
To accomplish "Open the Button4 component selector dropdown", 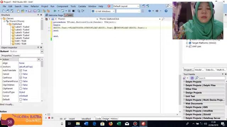I will pos(42,52).
